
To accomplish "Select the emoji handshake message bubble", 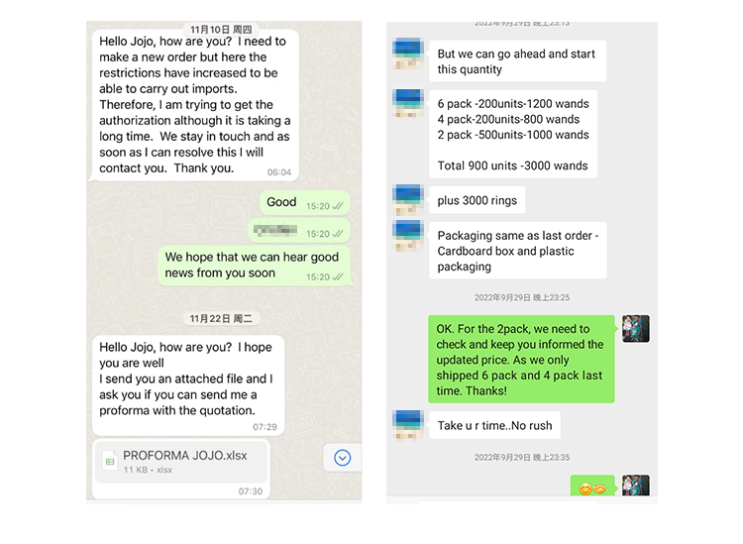I will pyautogui.click(x=592, y=487).
